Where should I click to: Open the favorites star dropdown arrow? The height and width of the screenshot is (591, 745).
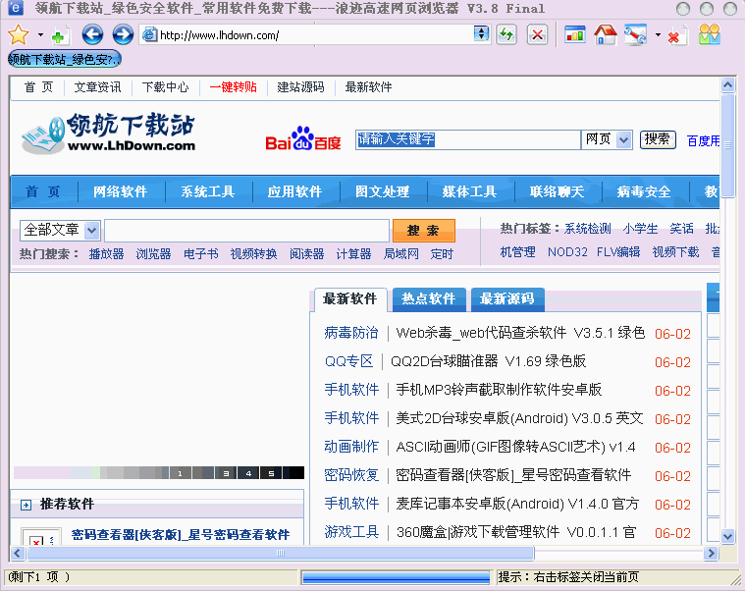coord(40,34)
